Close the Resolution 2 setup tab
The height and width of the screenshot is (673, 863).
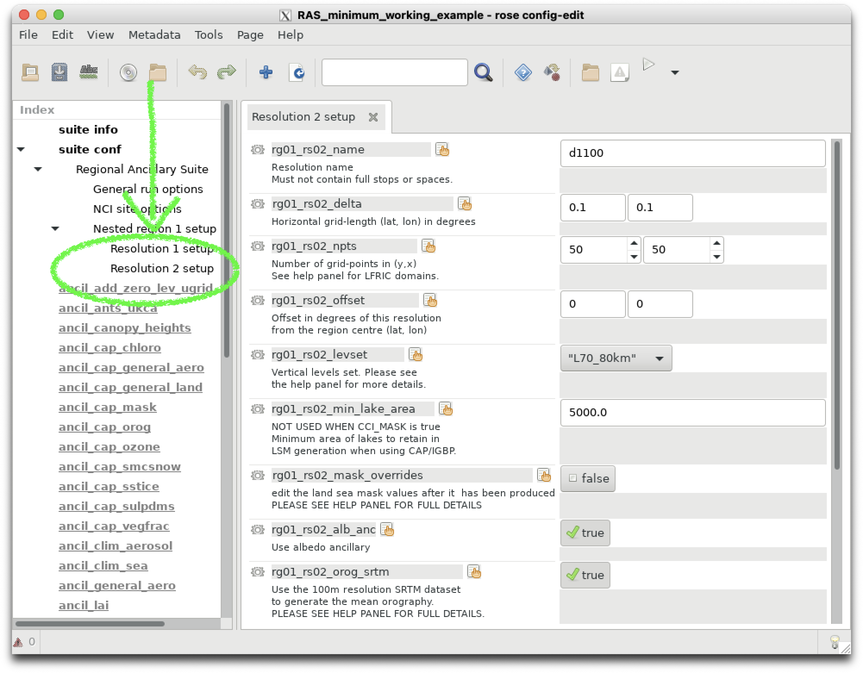tap(373, 117)
